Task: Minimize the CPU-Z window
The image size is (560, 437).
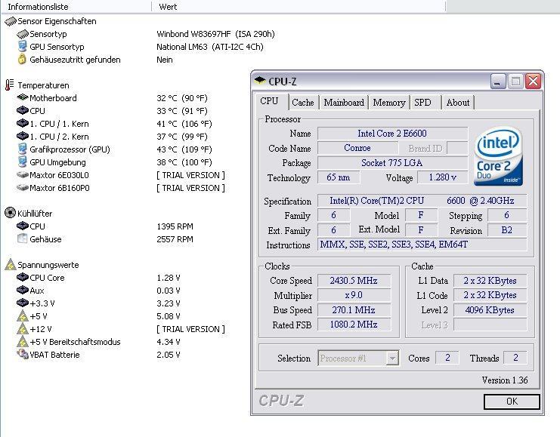Action: point(498,82)
